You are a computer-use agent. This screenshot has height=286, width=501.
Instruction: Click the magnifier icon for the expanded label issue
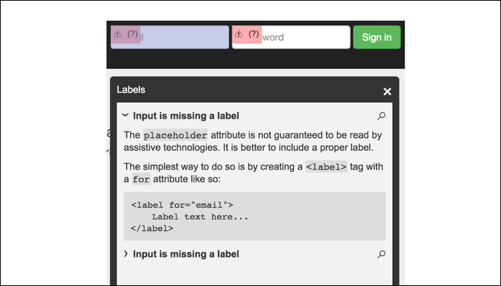pyautogui.click(x=381, y=116)
